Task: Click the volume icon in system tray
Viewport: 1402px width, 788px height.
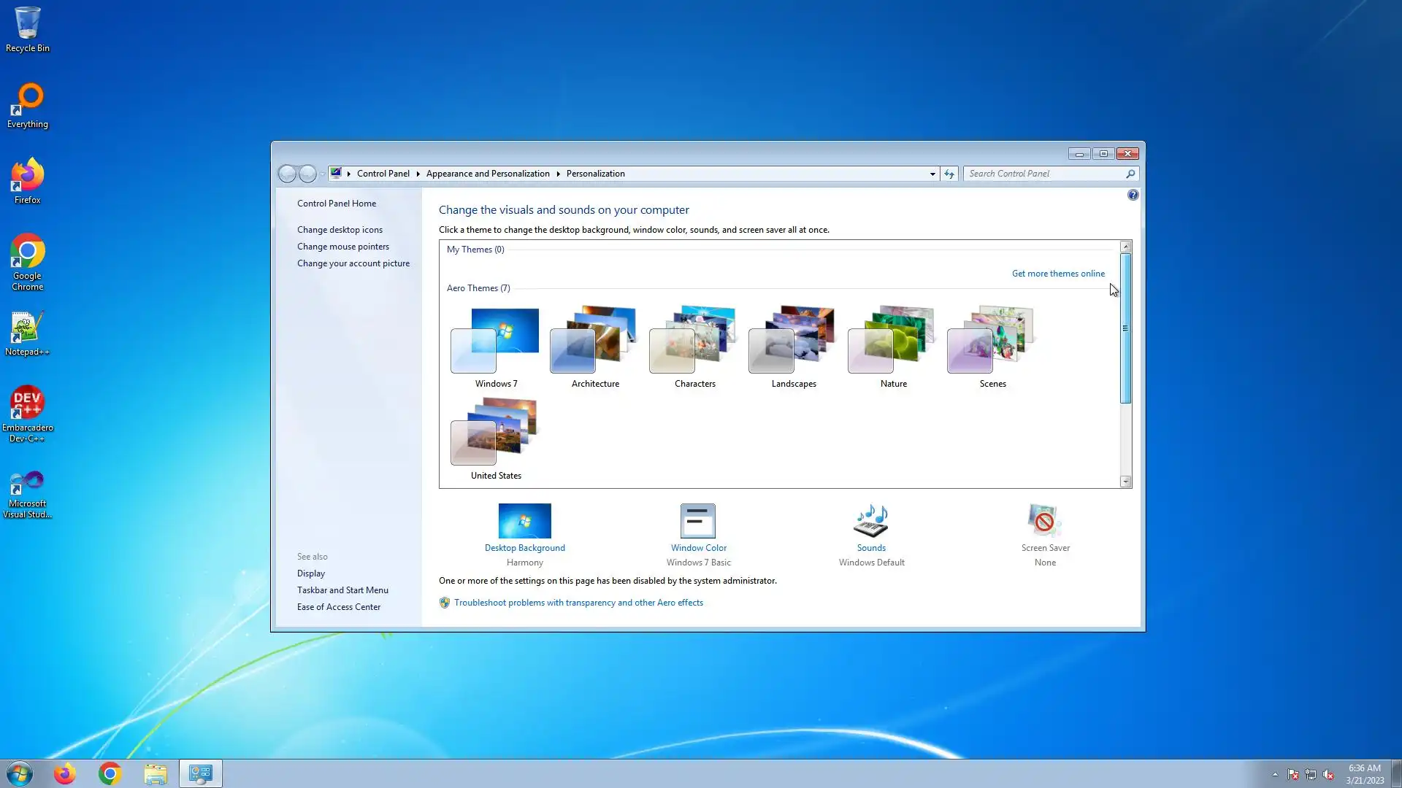Action: pos(1328,774)
